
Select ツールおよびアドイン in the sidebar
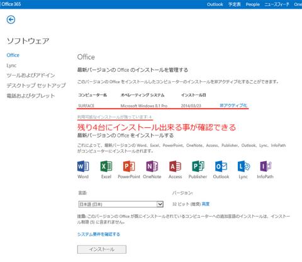(x=31, y=76)
